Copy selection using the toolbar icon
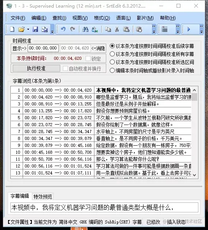 108,30
